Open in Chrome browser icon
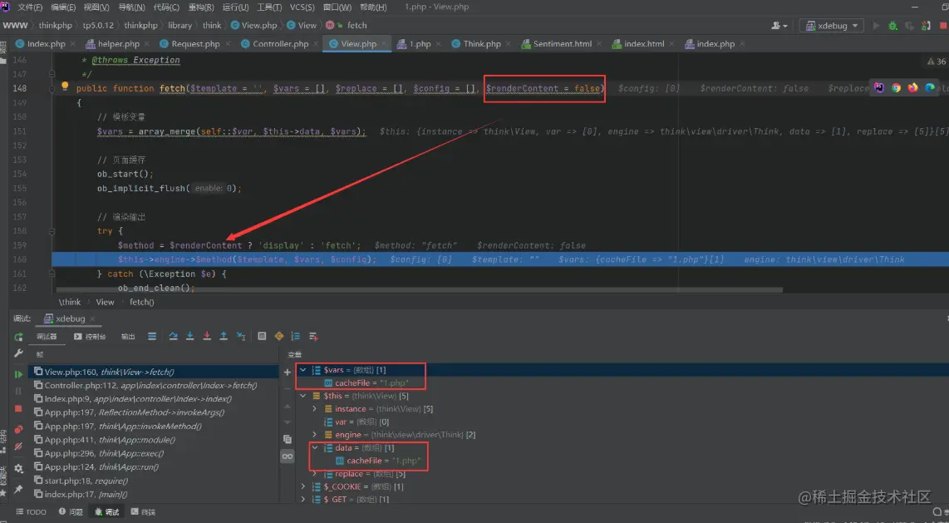 pos(897,88)
